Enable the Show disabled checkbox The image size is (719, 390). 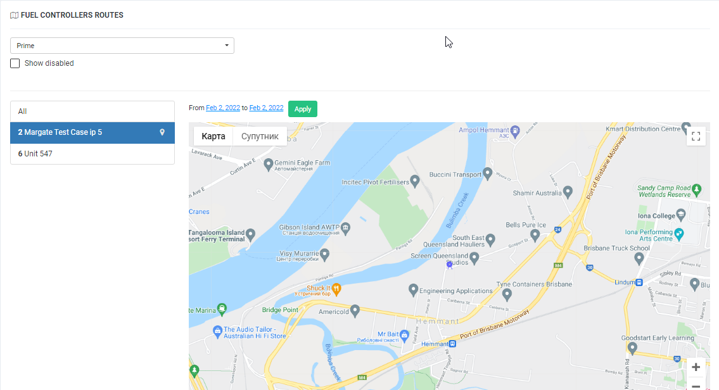tap(15, 63)
